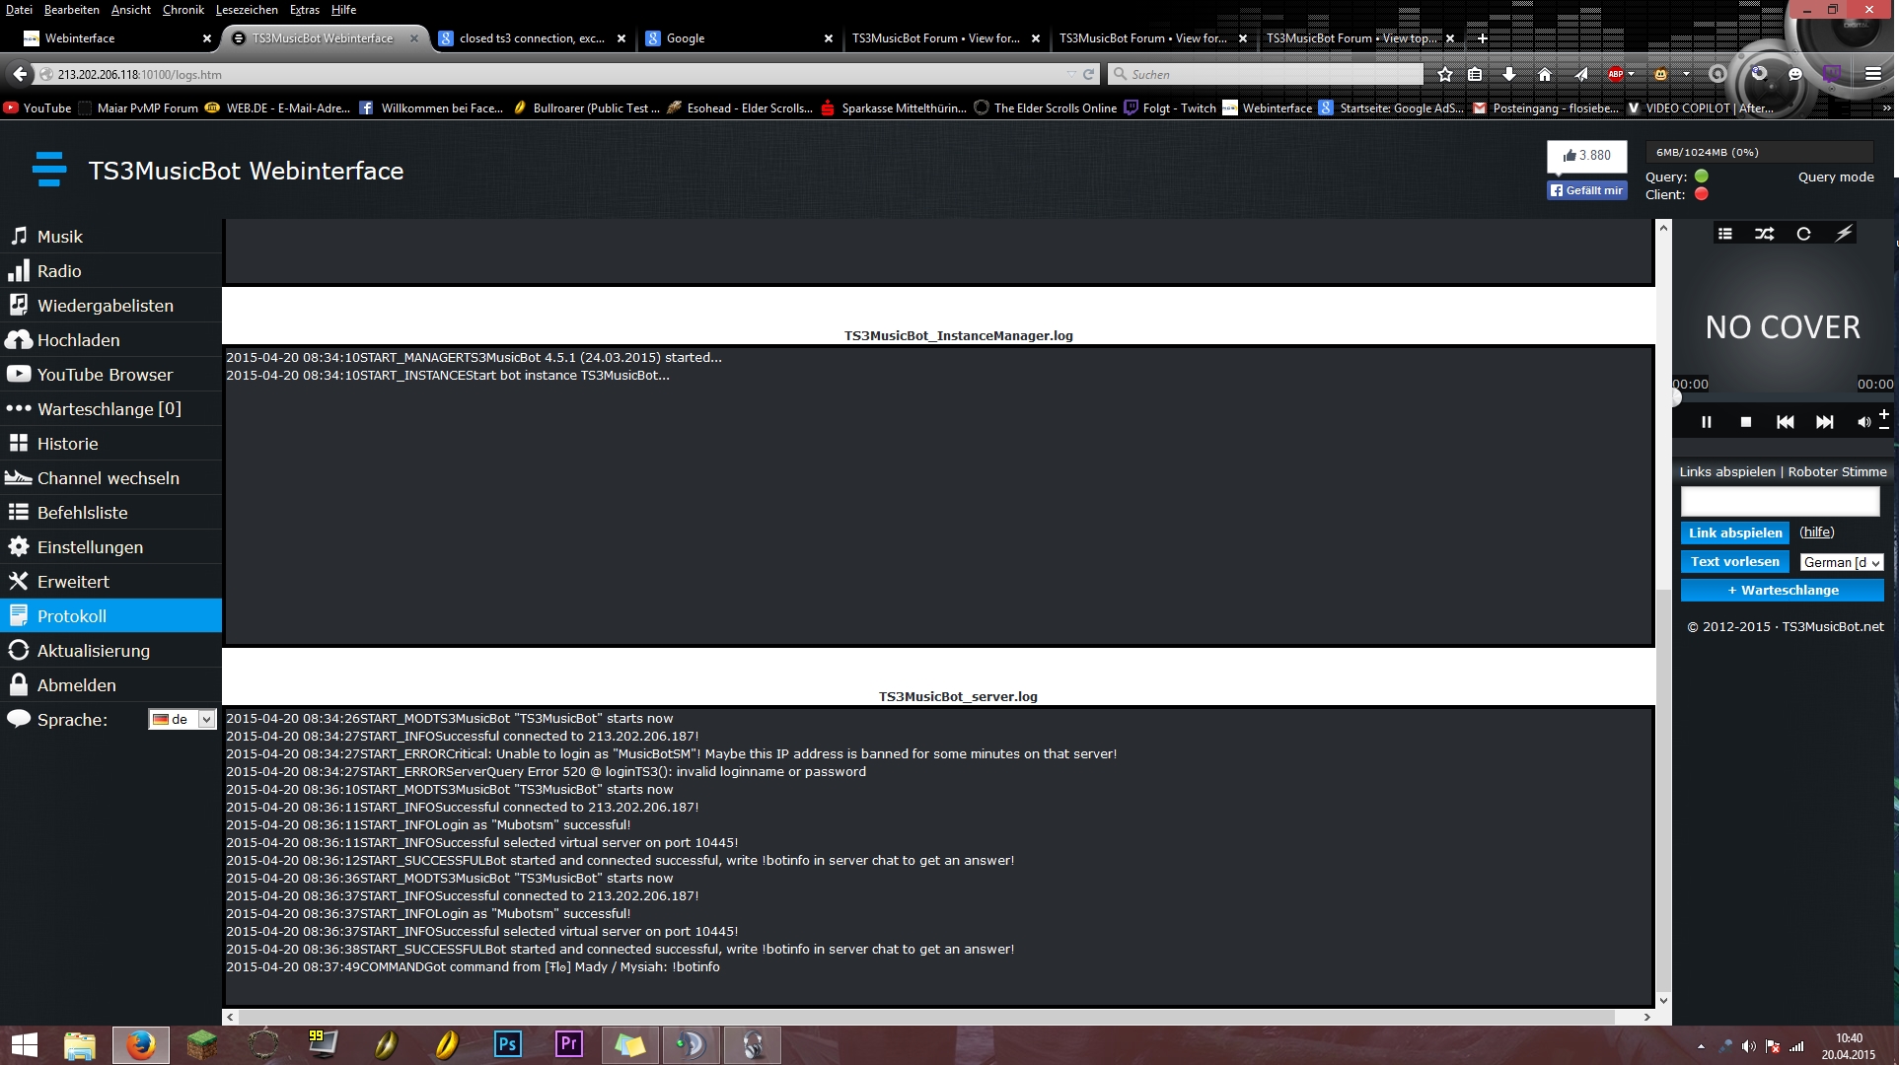Pause the current playback
This screenshot has width=1899, height=1065.
pos(1706,422)
